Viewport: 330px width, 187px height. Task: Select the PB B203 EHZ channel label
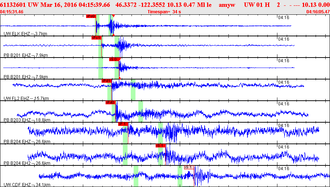click(26, 120)
